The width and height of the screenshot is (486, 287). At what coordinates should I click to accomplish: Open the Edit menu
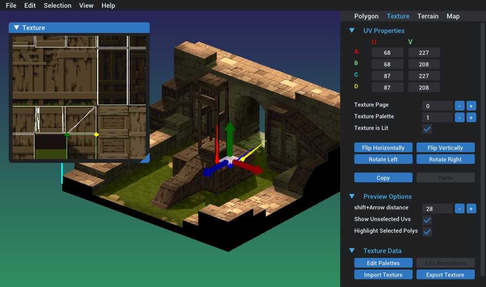point(30,5)
